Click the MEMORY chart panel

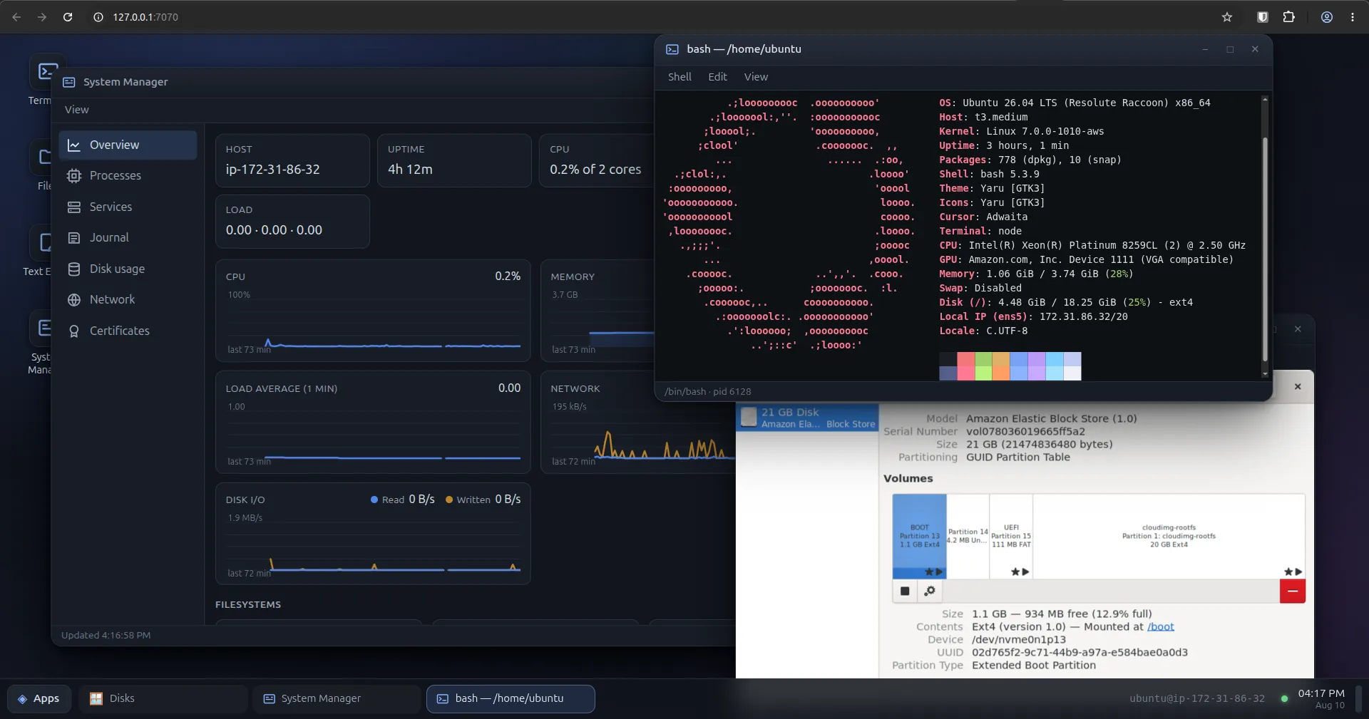click(x=598, y=311)
